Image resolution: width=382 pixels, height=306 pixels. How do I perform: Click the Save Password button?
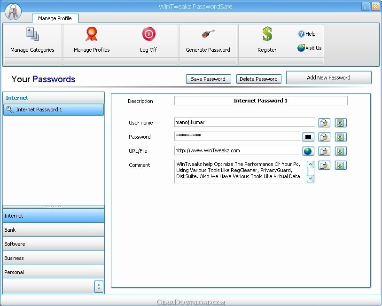[x=208, y=79]
